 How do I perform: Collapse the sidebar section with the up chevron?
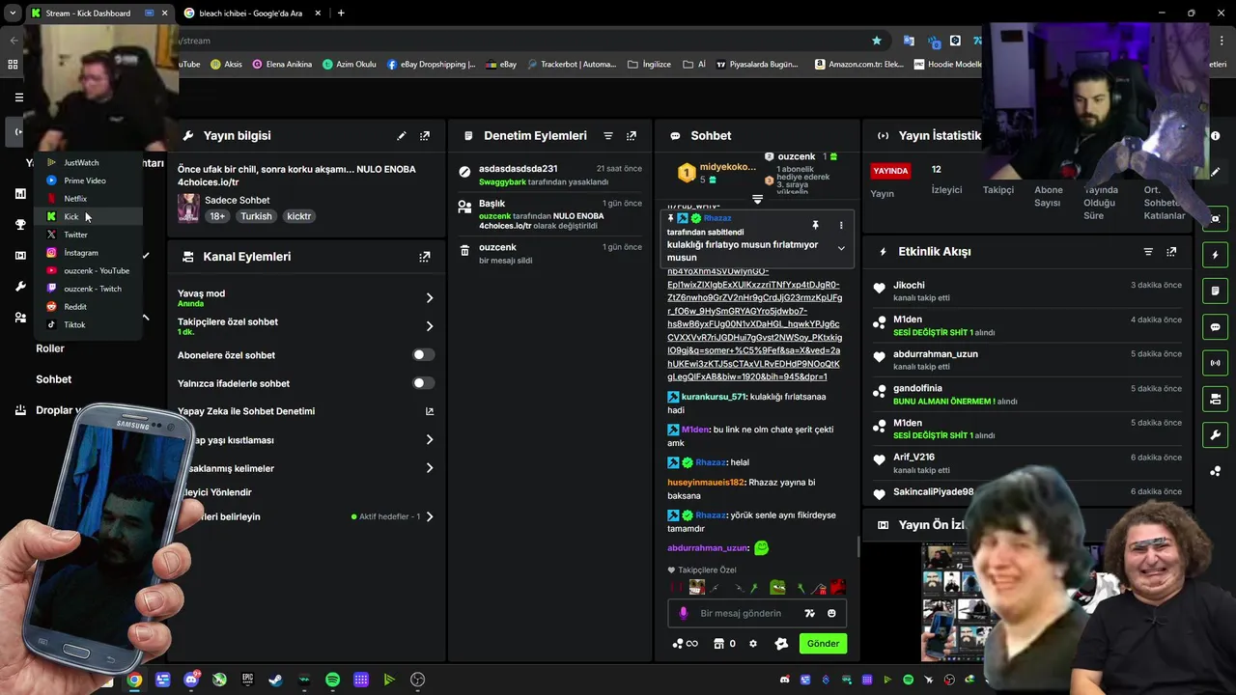pos(146,318)
